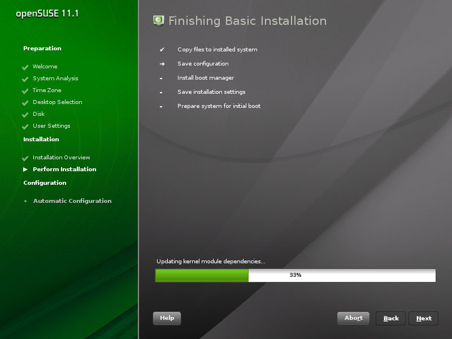Click the checkmark beside Installation Overview
Image resolution: width=452 pixels, height=339 pixels.
(25, 158)
